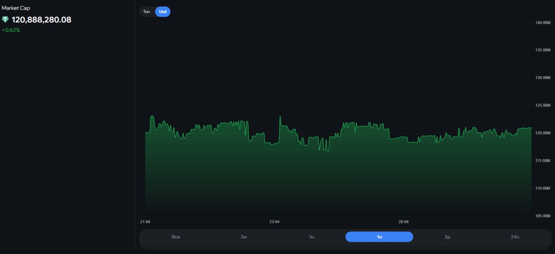This screenshot has width=555, height=254.
Task: Select the 3м time range
Action: coord(244,237)
